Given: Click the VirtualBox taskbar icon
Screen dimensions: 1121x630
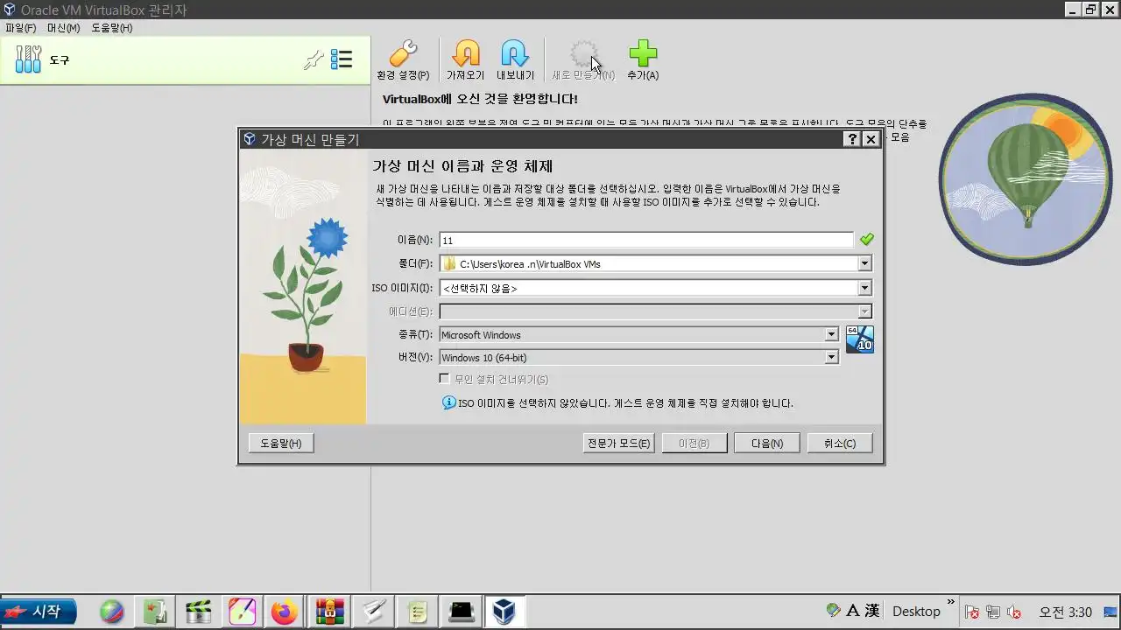Looking at the screenshot, I should point(504,612).
